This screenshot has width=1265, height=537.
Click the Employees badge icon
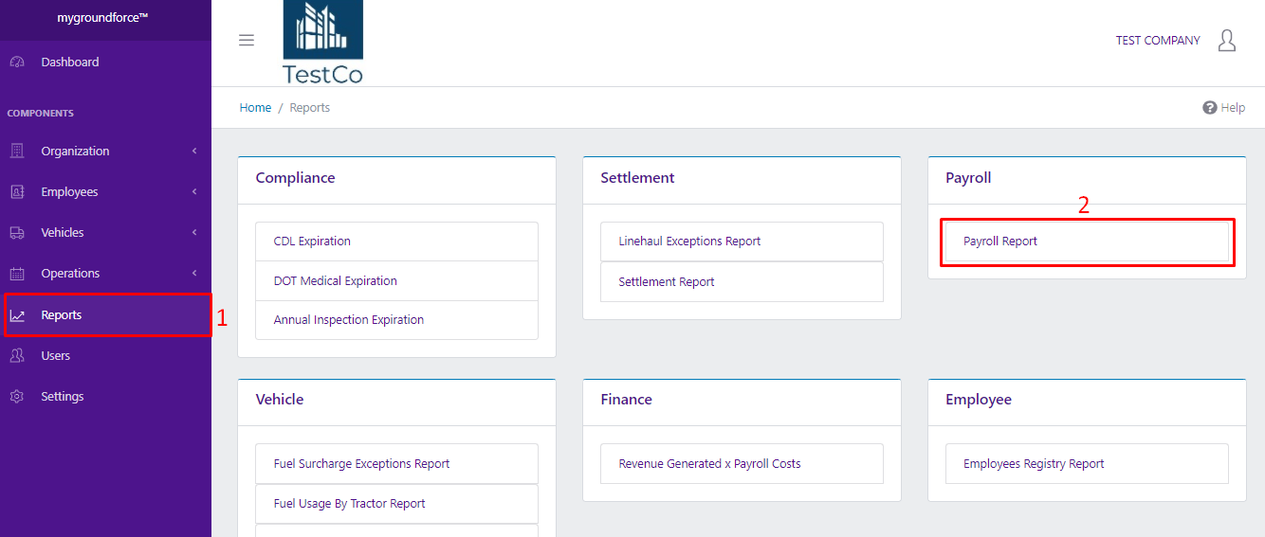(17, 192)
